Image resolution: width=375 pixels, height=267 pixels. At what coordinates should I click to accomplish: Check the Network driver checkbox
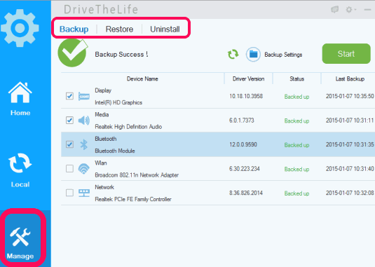(69, 193)
